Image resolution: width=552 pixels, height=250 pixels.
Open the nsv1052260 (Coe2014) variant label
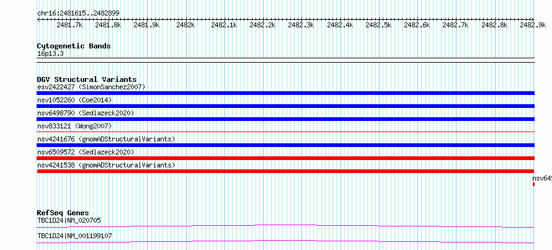[74, 100]
